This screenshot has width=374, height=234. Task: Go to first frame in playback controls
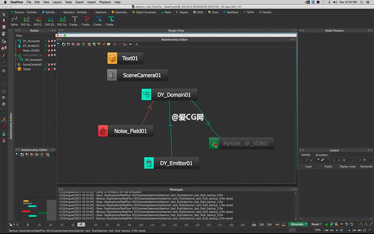tap(326, 230)
